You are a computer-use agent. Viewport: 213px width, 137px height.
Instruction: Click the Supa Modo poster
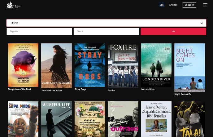[23, 119]
